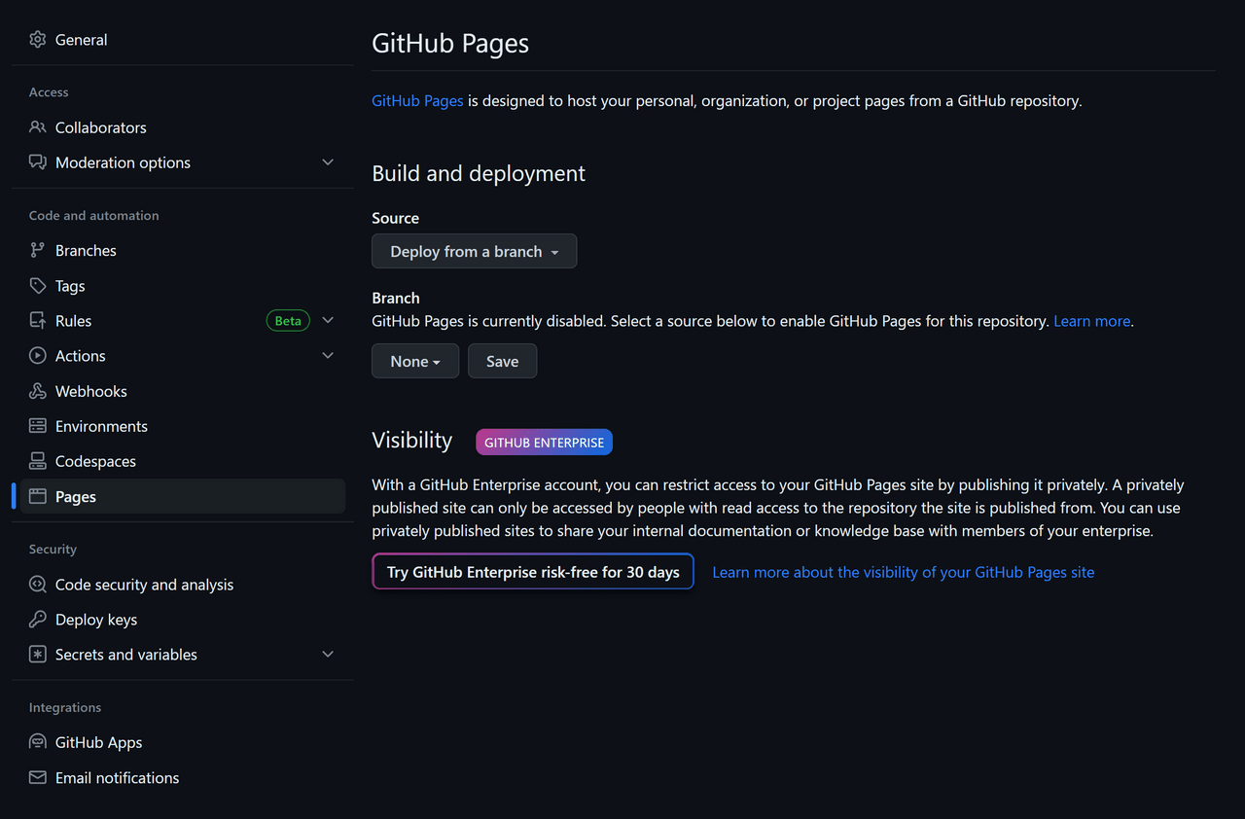Click the Save button
The width and height of the screenshot is (1245, 819).
(502, 361)
